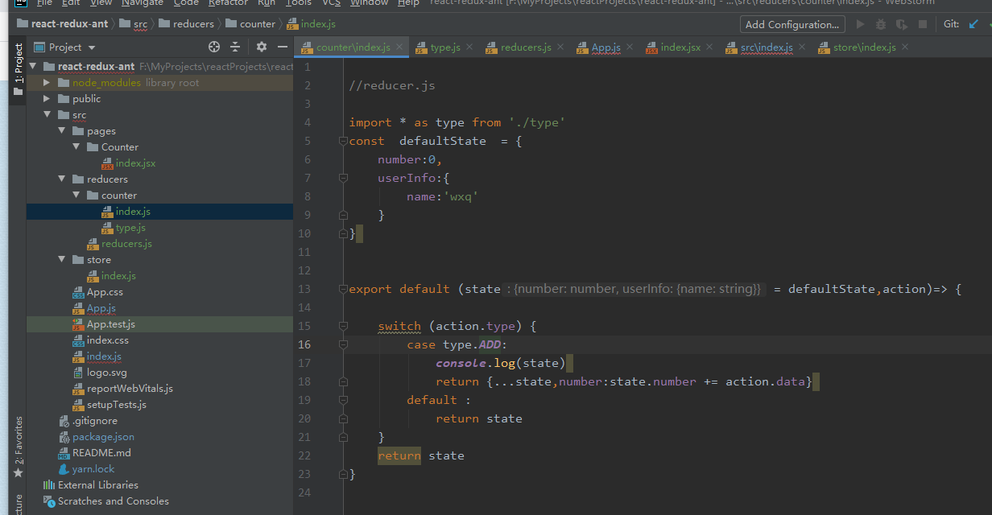Close the type.js editor tab
992x515 pixels.
click(470, 47)
